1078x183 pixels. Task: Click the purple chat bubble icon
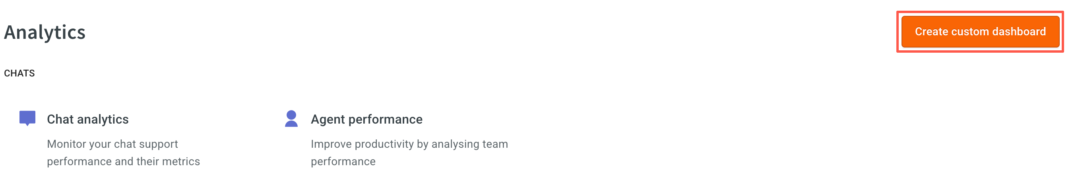point(27,118)
